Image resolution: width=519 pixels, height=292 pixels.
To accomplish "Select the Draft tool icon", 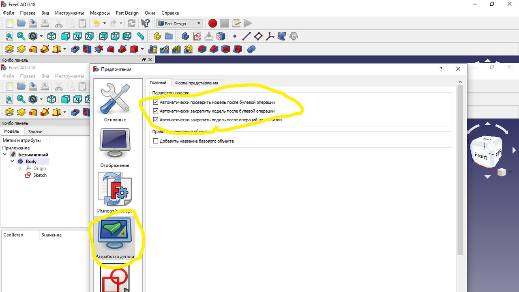I will 225,49.
